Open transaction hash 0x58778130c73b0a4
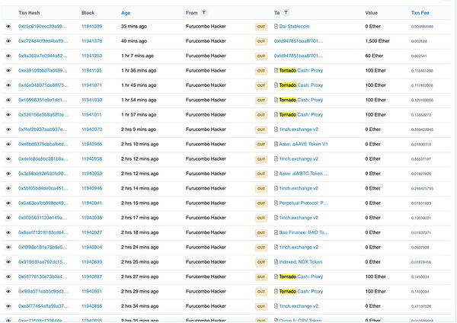The image size is (457, 323). pyautogui.click(x=43, y=277)
